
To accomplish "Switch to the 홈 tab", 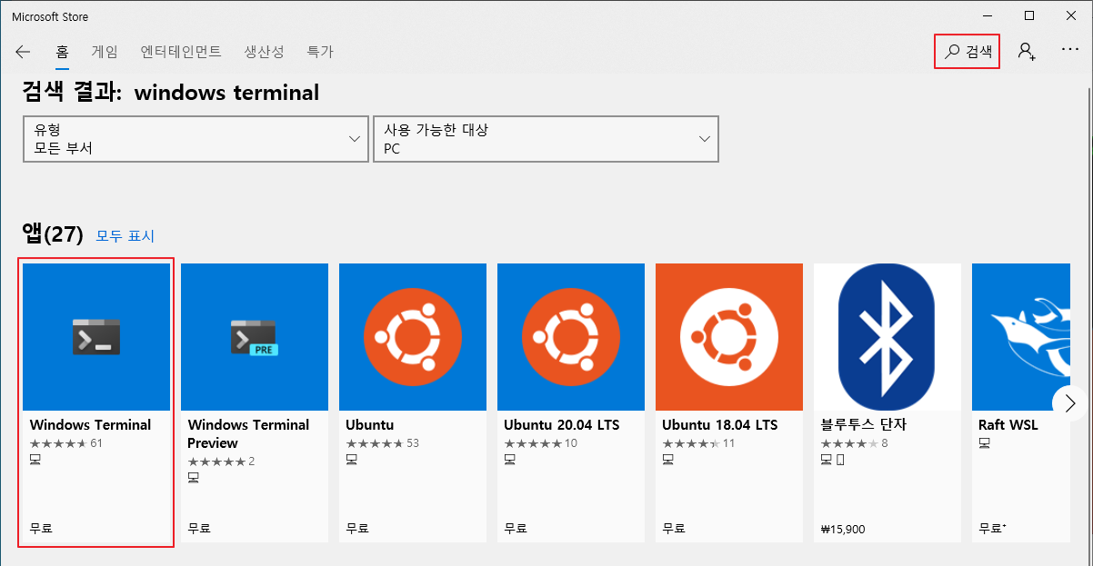I will (62, 52).
